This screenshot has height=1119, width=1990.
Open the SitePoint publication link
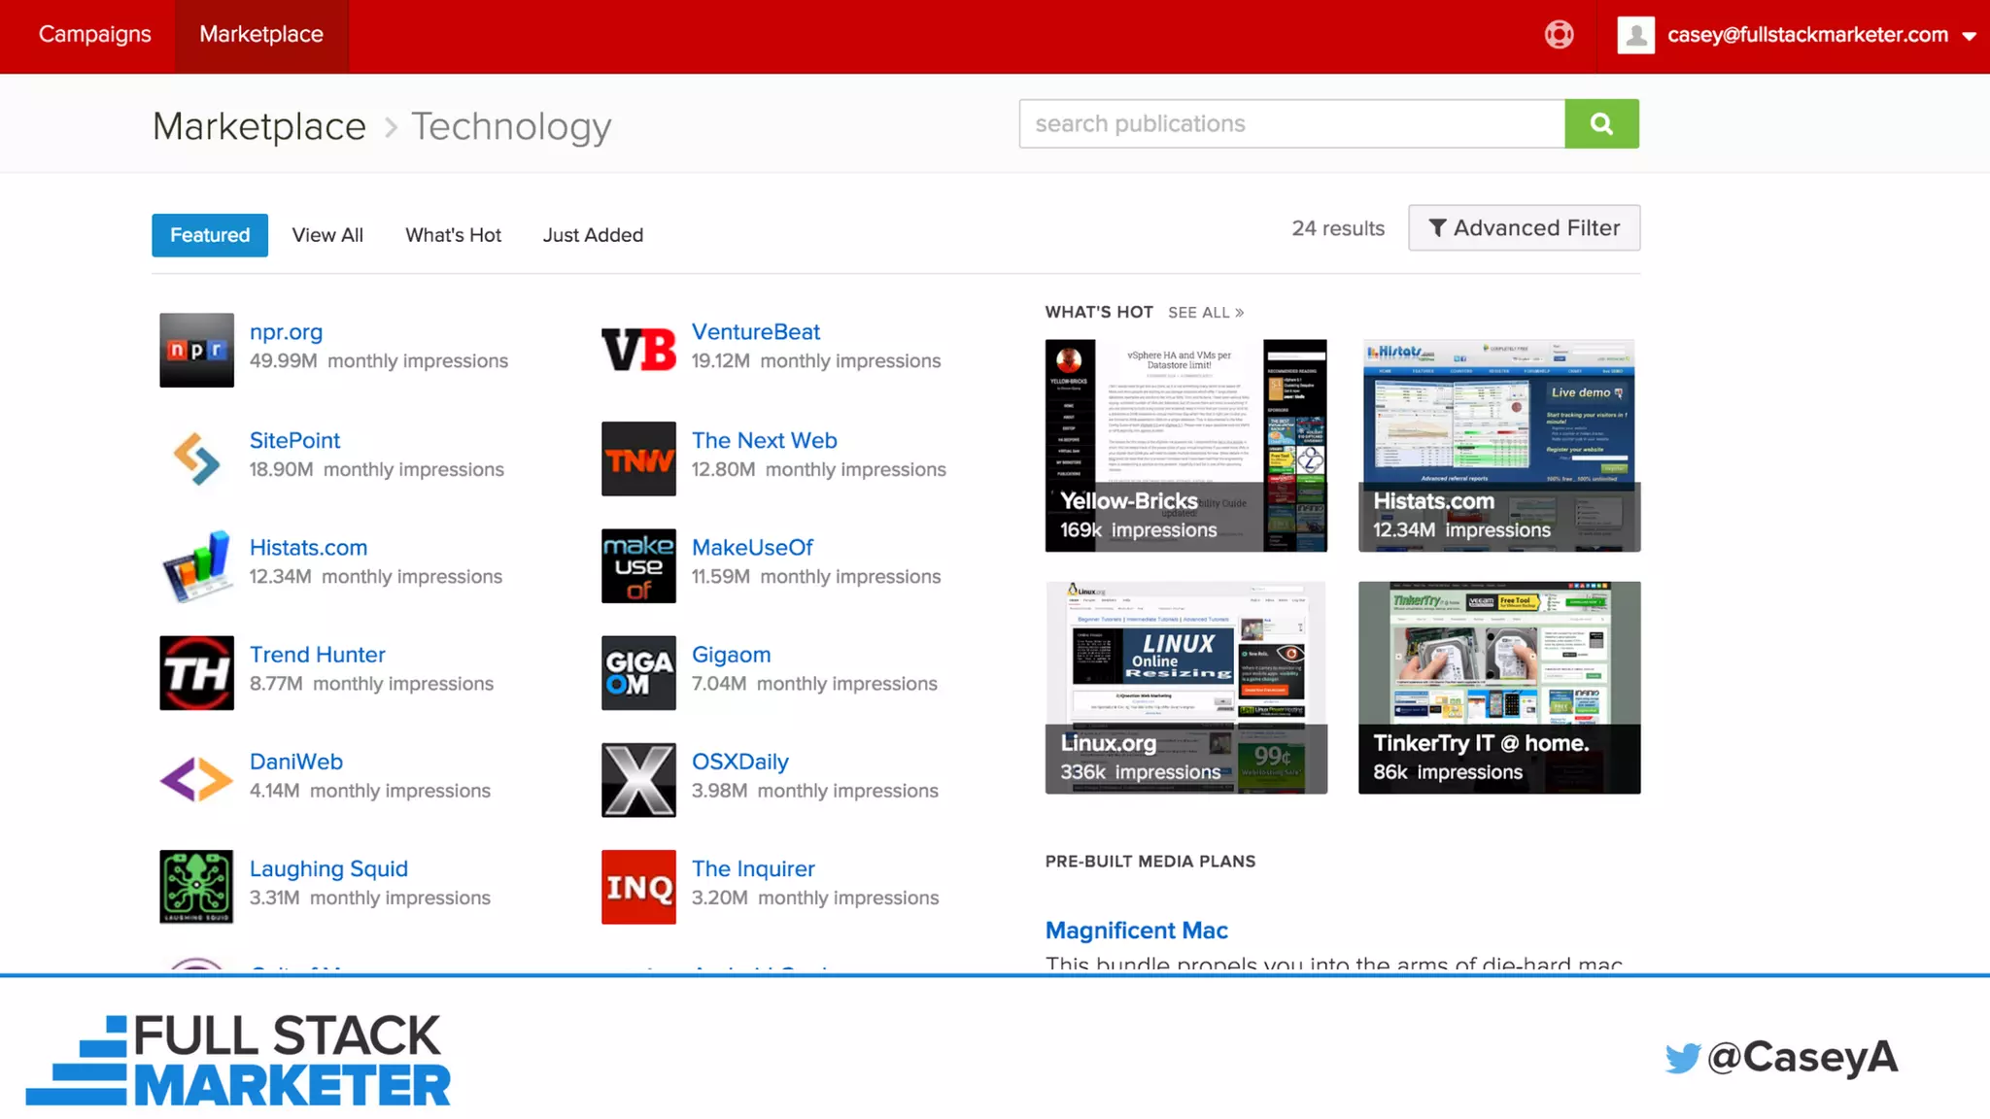coord(294,440)
